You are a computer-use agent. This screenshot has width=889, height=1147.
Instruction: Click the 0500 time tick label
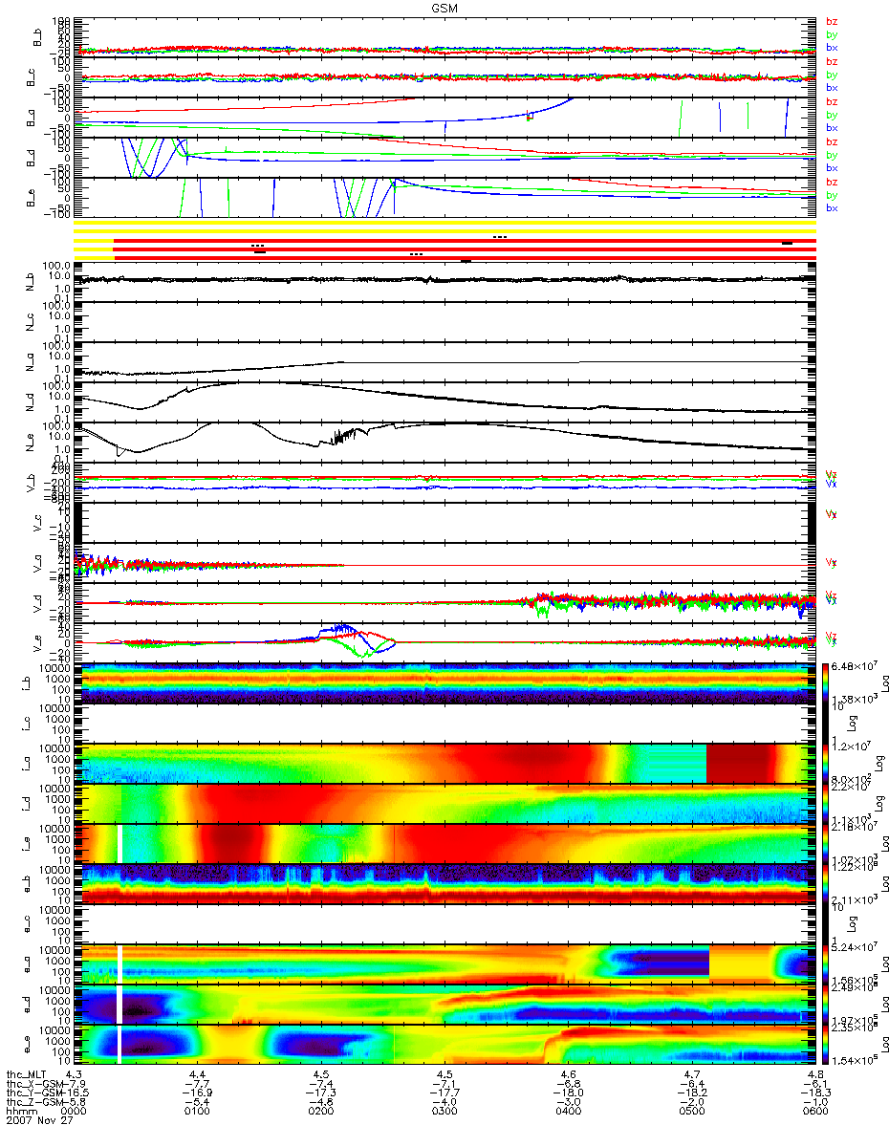click(691, 1113)
